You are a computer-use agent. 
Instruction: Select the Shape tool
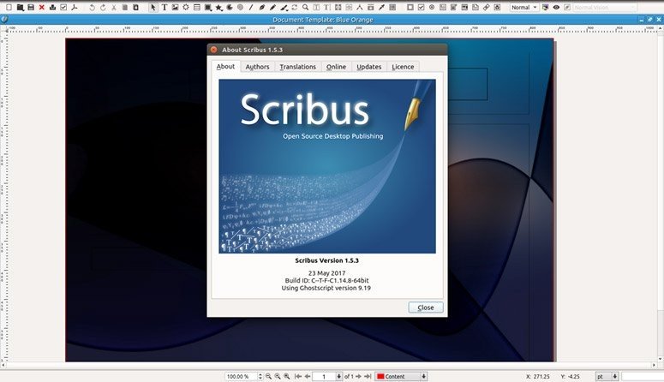coord(208,7)
